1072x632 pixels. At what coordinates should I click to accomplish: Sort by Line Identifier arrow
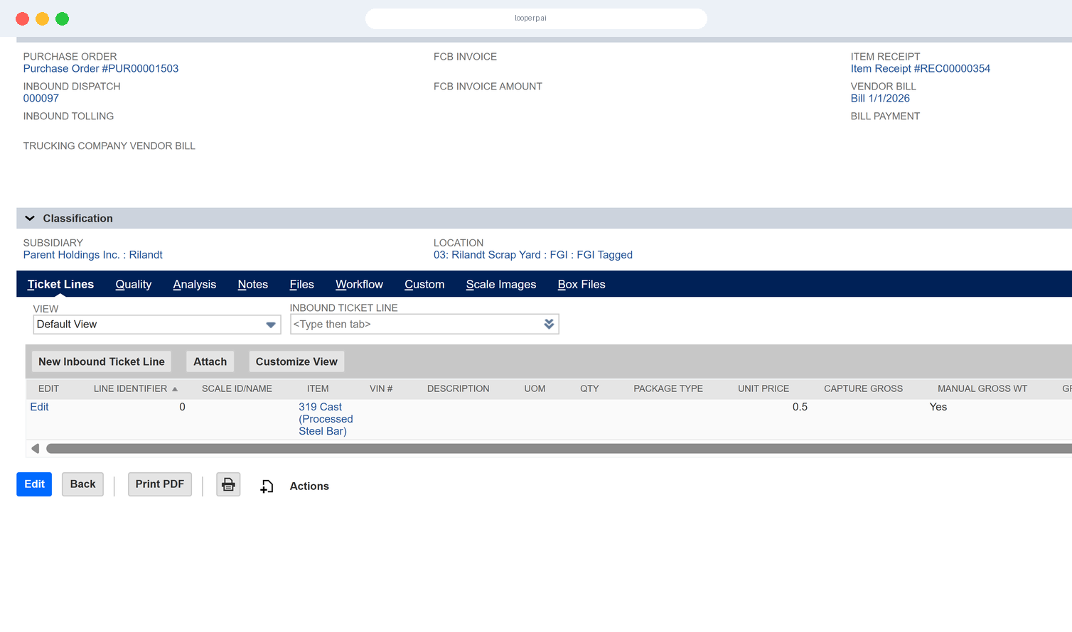coord(175,389)
